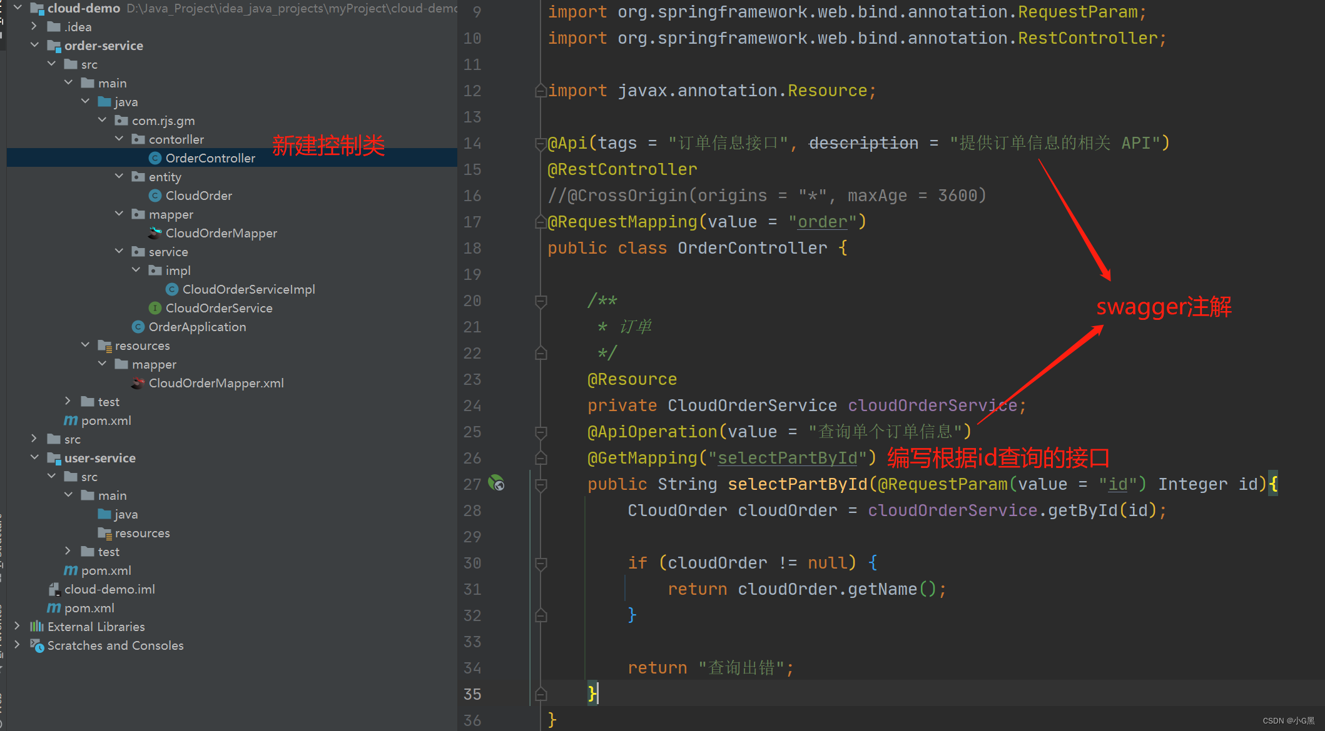
Task: Collapse the user-service module folder
Action: (x=35, y=458)
